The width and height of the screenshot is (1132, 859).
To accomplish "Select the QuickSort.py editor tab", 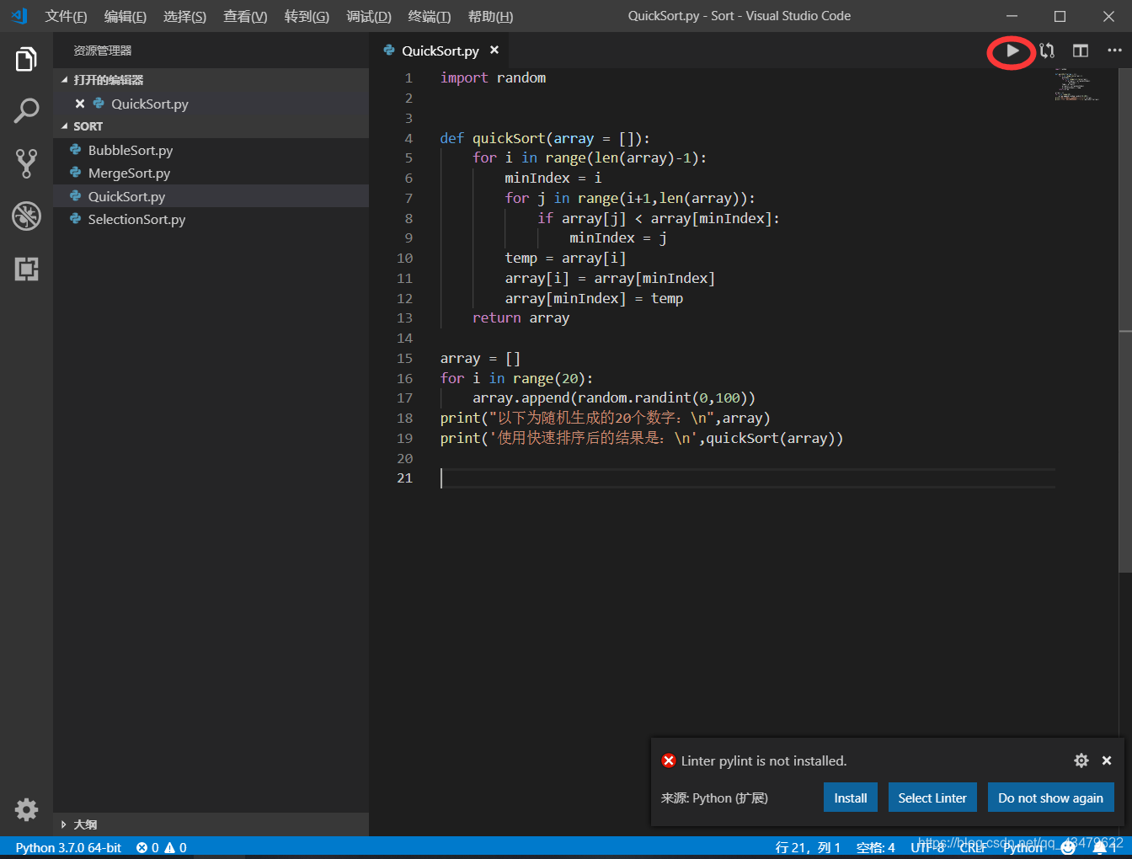I will pyautogui.click(x=441, y=51).
